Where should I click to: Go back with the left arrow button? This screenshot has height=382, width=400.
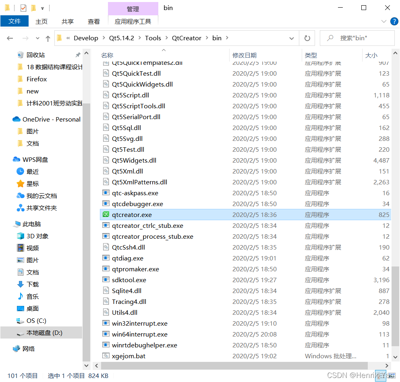tap(10, 38)
